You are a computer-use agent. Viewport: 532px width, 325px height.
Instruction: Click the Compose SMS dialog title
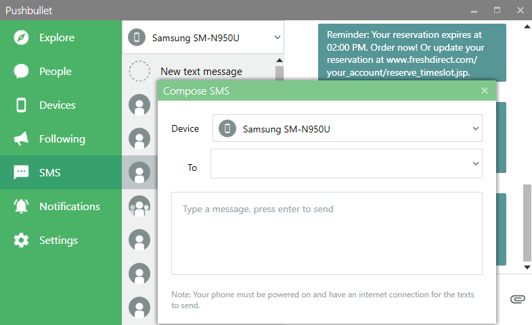(x=196, y=91)
